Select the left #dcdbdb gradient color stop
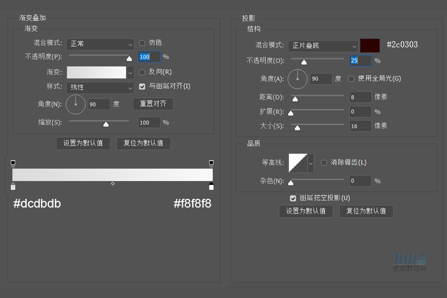The width and height of the screenshot is (447, 298). click(13, 187)
